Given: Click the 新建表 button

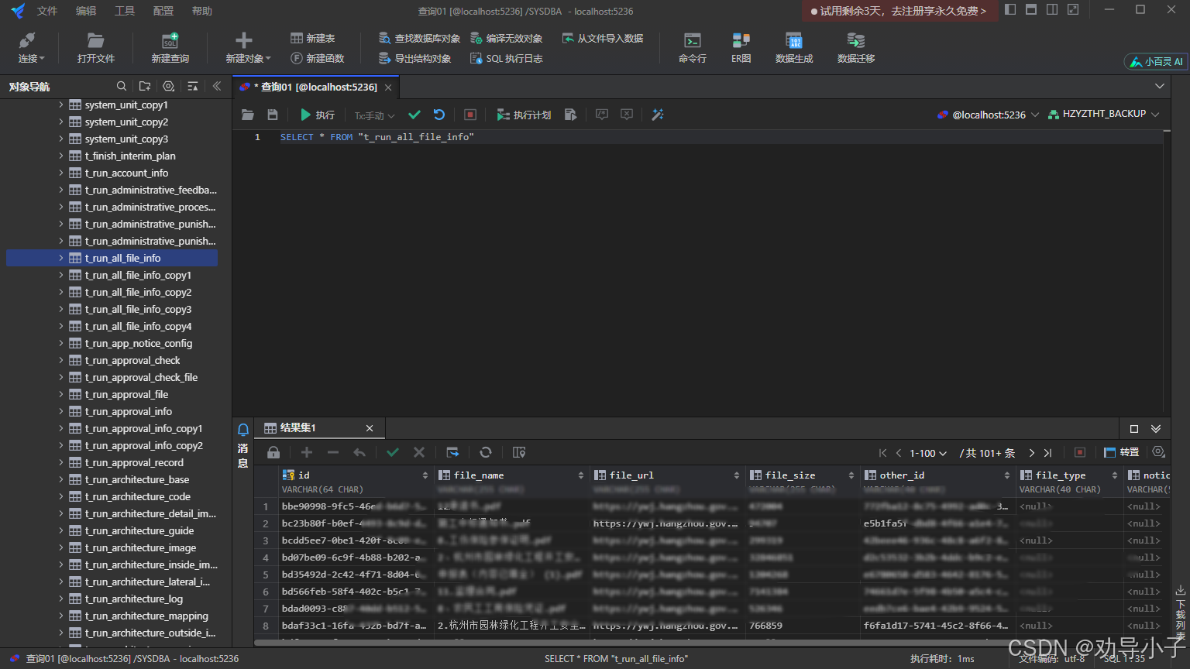Looking at the screenshot, I should (x=312, y=38).
